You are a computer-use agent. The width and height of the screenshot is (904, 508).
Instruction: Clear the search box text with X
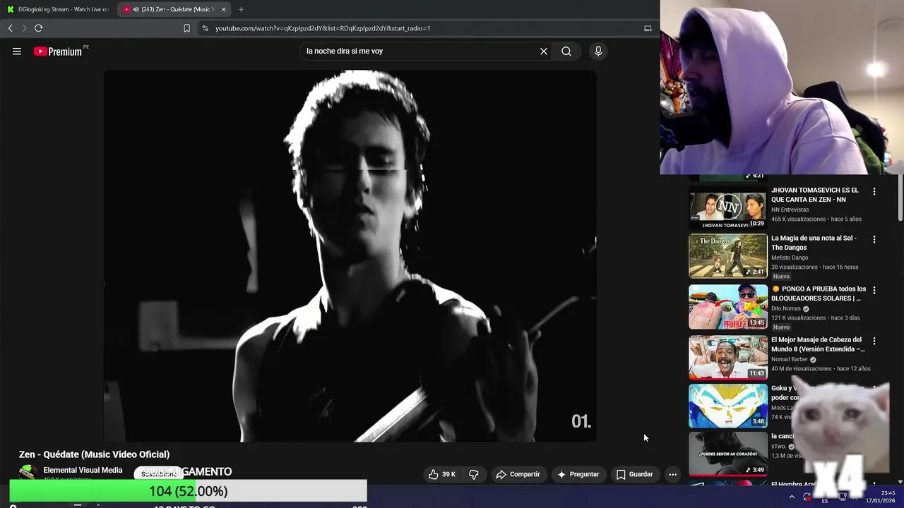[544, 51]
